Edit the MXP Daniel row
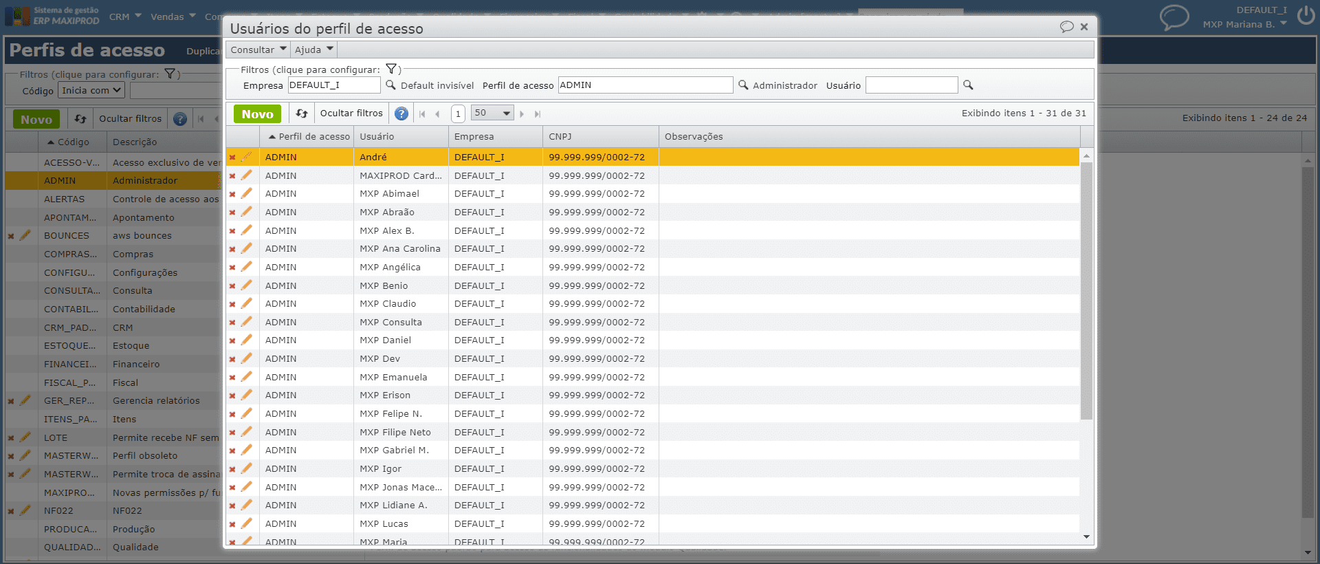Image resolution: width=1320 pixels, height=564 pixels. (246, 340)
